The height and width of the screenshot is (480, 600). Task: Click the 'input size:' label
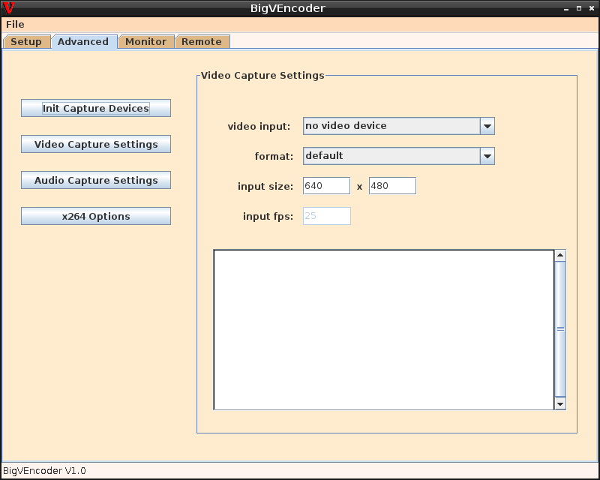pyautogui.click(x=265, y=187)
